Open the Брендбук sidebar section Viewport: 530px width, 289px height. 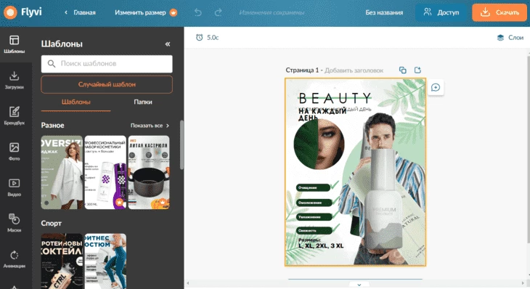(x=15, y=116)
